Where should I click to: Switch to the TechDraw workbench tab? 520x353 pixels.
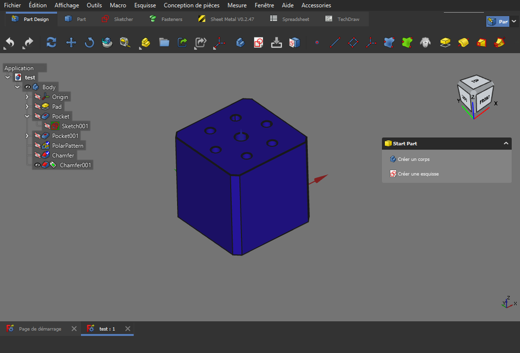tap(348, 19)
